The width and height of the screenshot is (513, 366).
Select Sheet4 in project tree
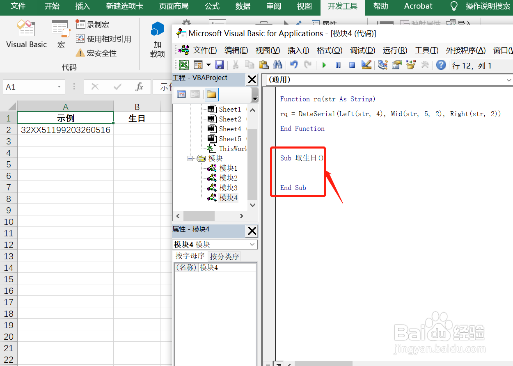[230, 129]
